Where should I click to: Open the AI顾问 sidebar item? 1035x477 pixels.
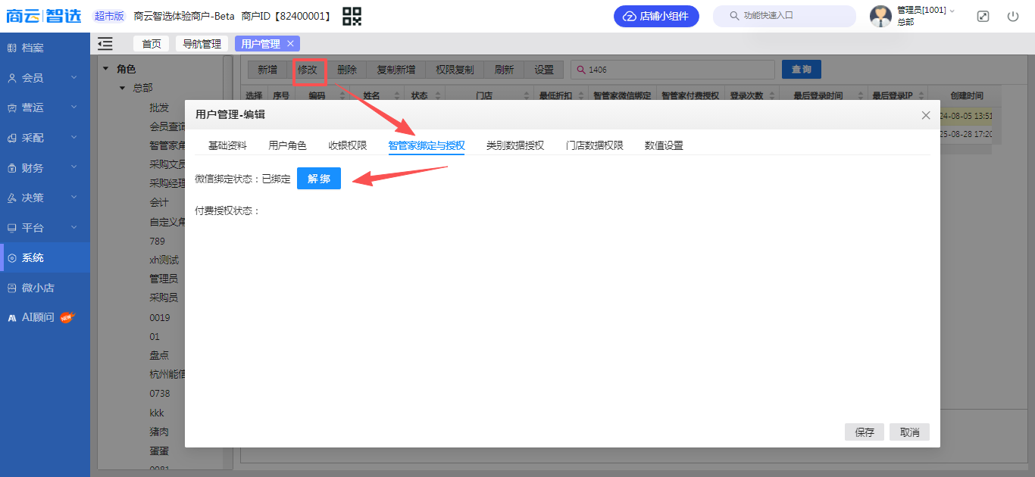pyautogui.click(x=38, y=317)
